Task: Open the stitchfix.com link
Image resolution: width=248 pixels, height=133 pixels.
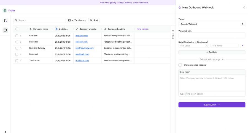Action: pos(82,42)
